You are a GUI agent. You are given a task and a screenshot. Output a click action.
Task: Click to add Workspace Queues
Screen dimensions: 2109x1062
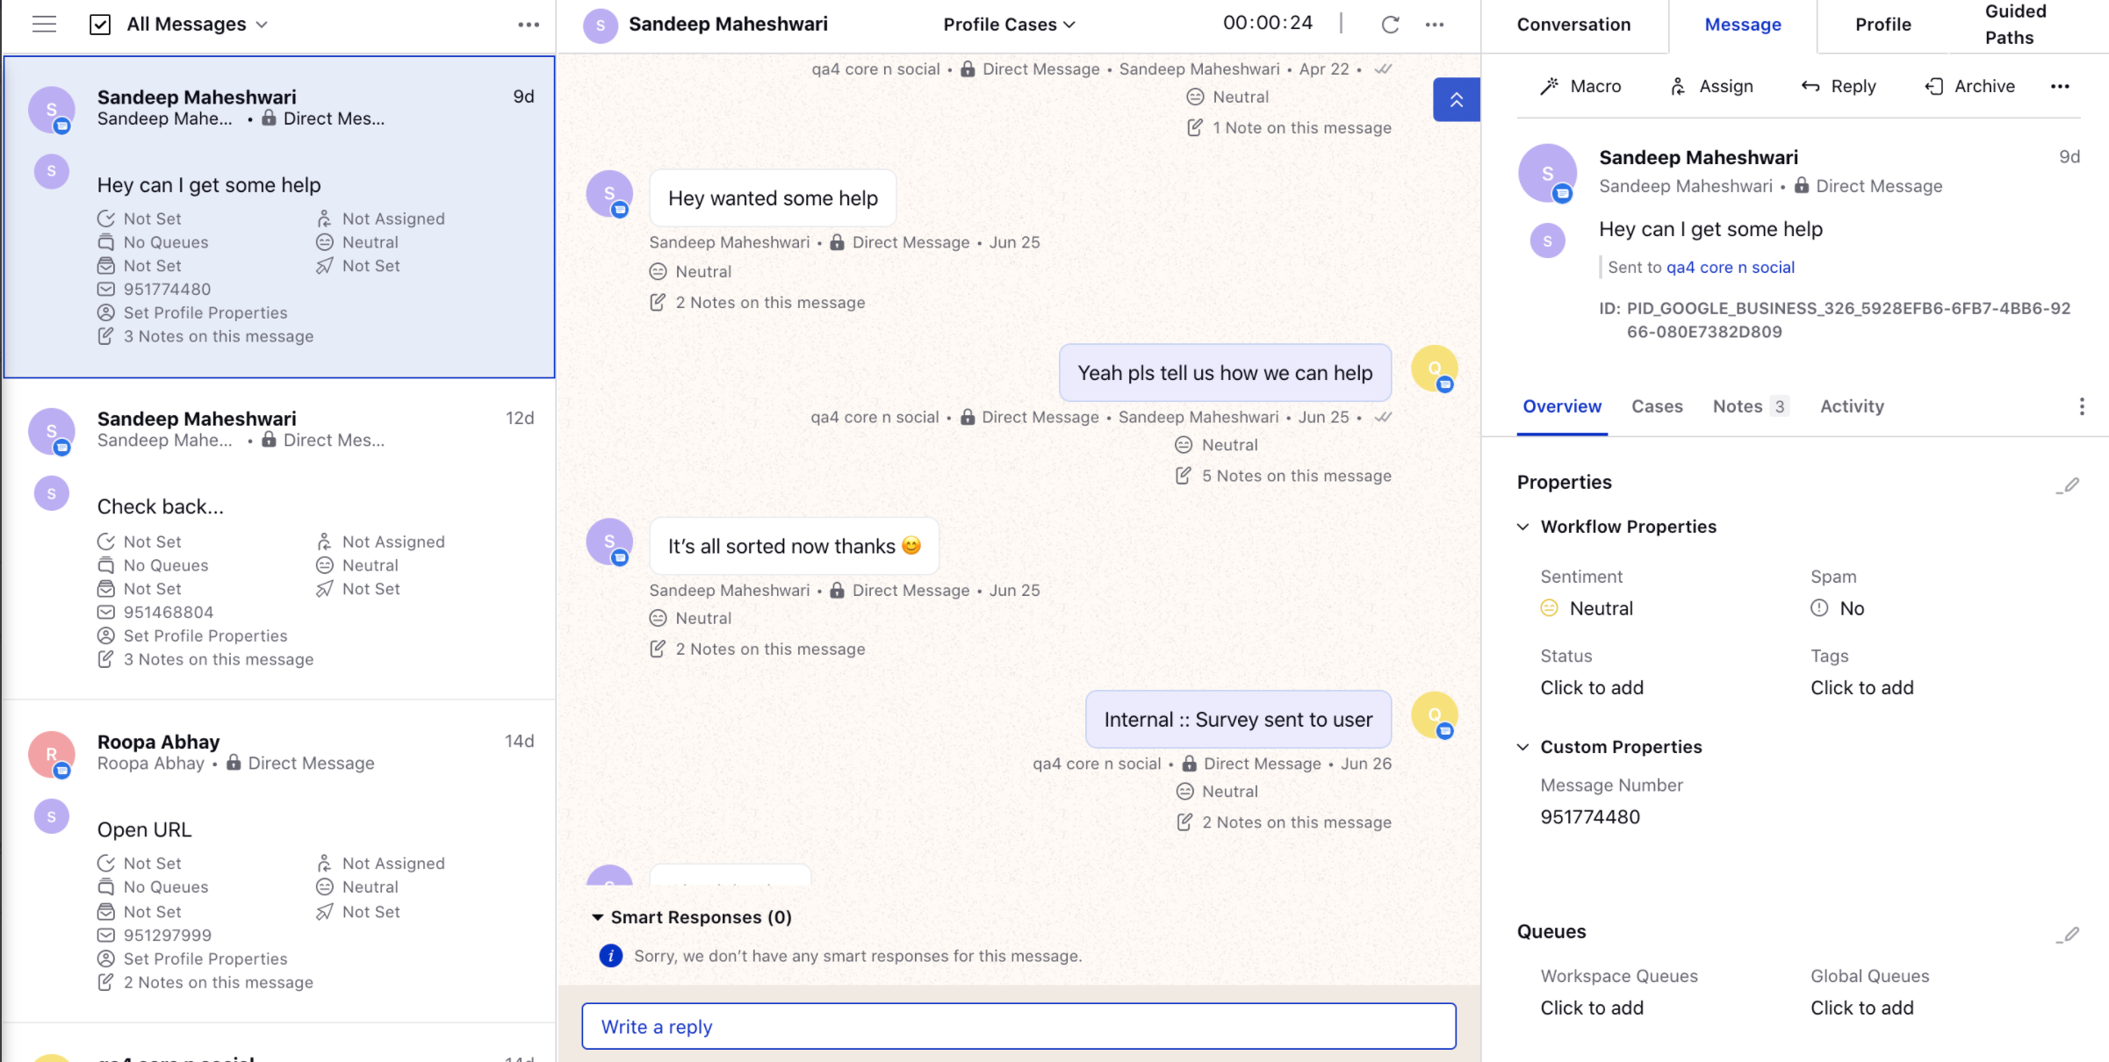tap(1593, 1007)
